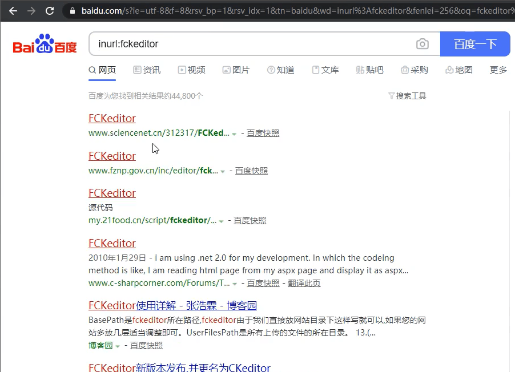Click the camera image search icon
Screen dimensions: 515x372
click(423, 44)
